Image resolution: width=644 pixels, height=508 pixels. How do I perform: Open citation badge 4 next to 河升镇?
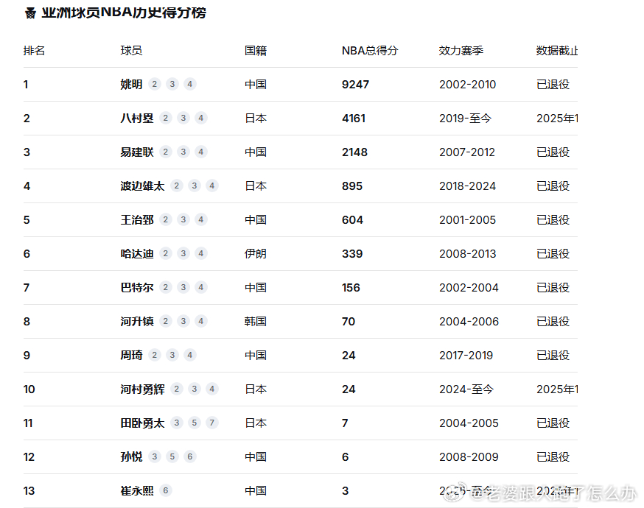pyautogui.click(x=201, y=321)
